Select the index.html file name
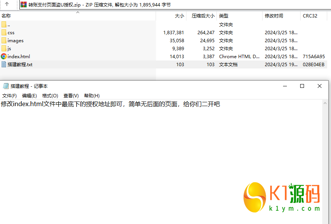 [19, 57]
